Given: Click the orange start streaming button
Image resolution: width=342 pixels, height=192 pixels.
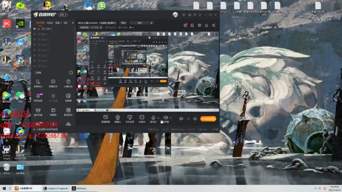Looking at the screenshot, I should (208, 119).
